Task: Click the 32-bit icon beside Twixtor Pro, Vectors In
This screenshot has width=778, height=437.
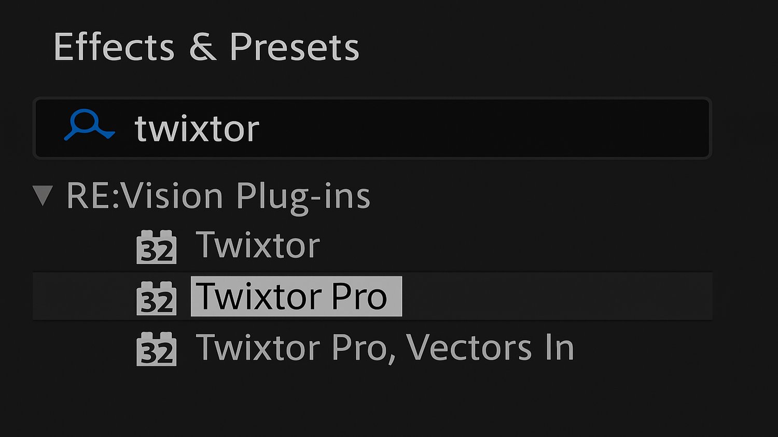Action: pos(156,349)
